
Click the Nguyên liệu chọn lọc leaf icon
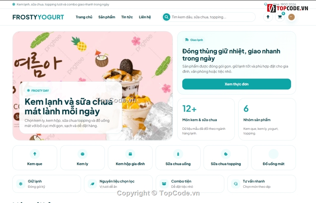pyautogui.click(x=92, y=184)
